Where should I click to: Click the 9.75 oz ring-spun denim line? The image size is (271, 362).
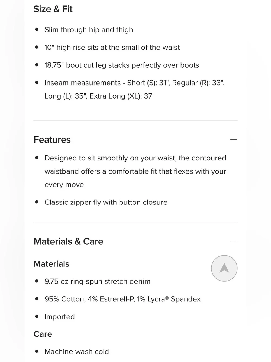[97, 281]
